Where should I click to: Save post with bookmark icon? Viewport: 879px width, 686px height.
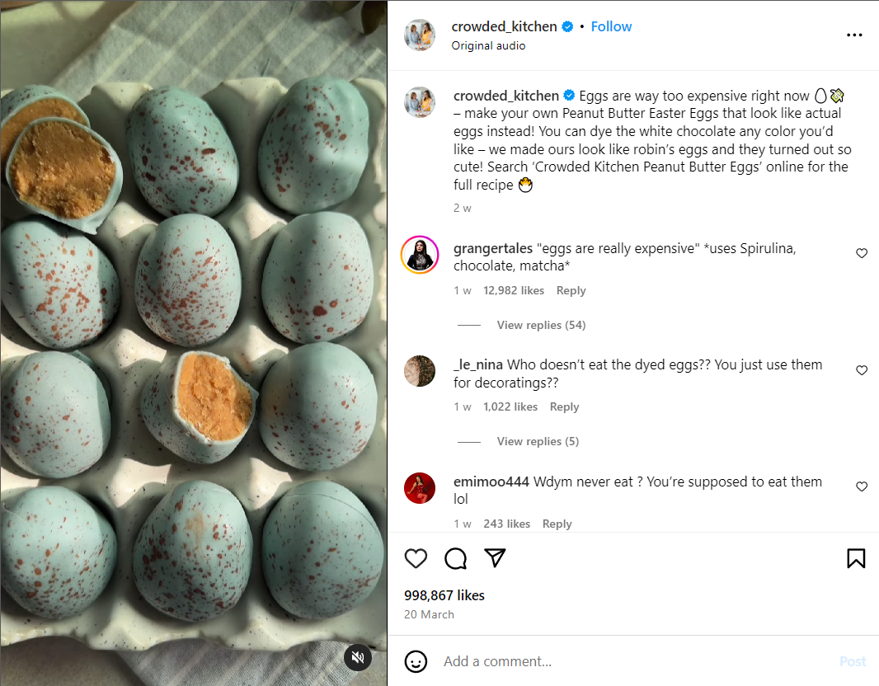pyautogui.click(x=856, y=558)
